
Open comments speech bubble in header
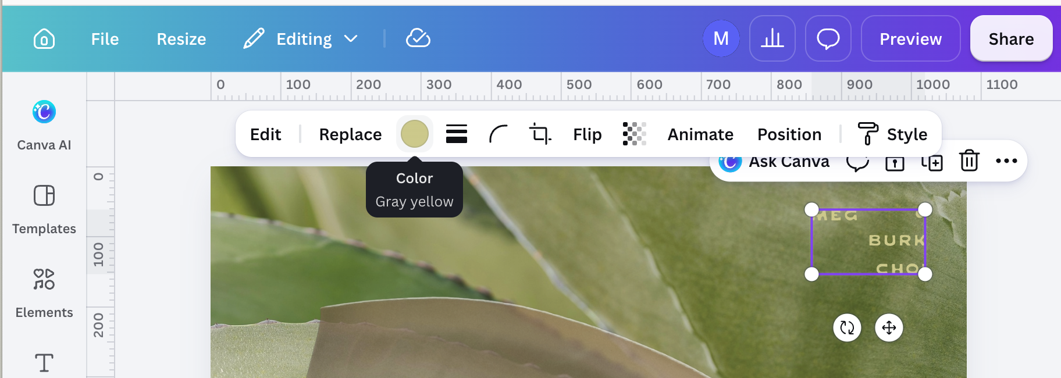(828, 38)
